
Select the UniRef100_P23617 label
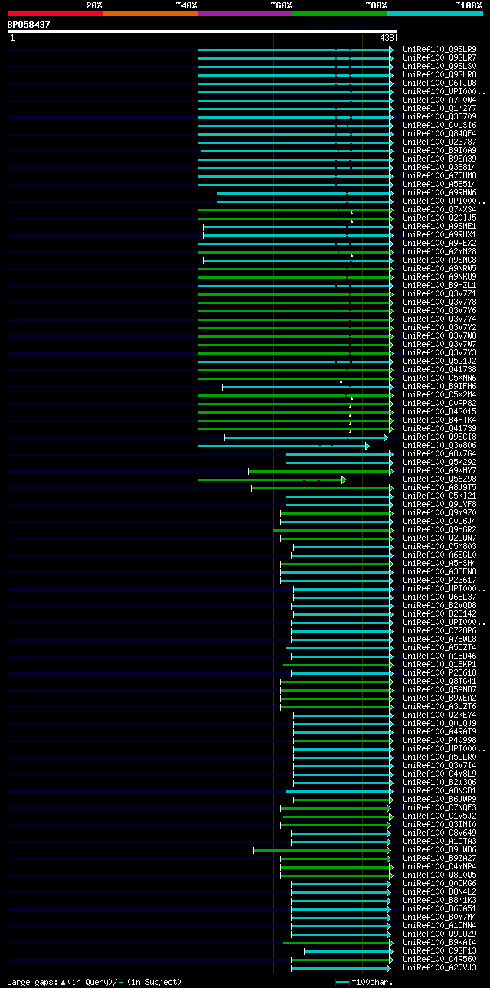[x=440, y=581]
